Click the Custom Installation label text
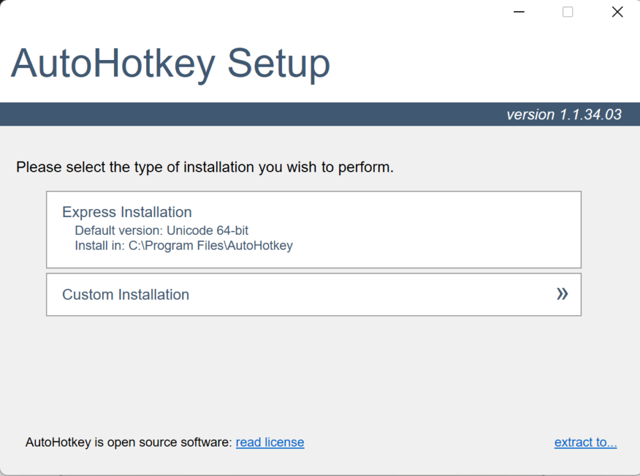Viewport: 640px width, 476px height. 125,294
